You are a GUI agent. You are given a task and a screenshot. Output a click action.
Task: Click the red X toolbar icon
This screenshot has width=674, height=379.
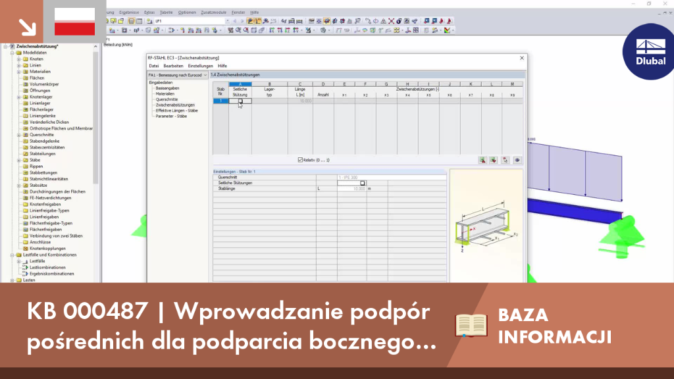(391, 20)
